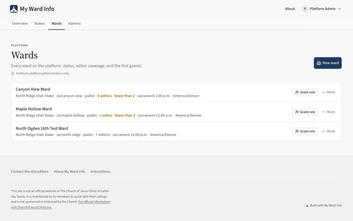
Task: Click the Canyon View Ward name
Action: [33, 89]
